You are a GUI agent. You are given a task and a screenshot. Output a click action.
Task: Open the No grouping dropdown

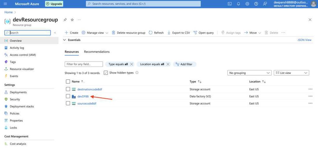tap(249, 73)
